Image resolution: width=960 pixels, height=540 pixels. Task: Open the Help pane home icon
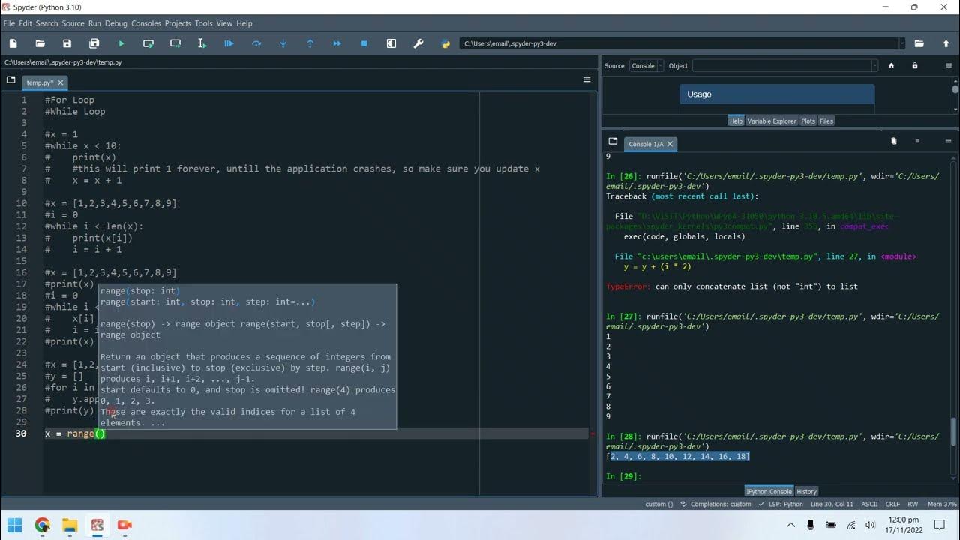coord(891,65)
